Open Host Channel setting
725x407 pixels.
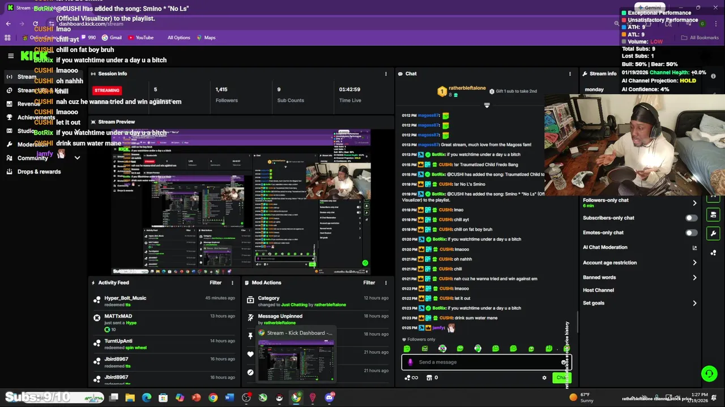tap(598, 290)
